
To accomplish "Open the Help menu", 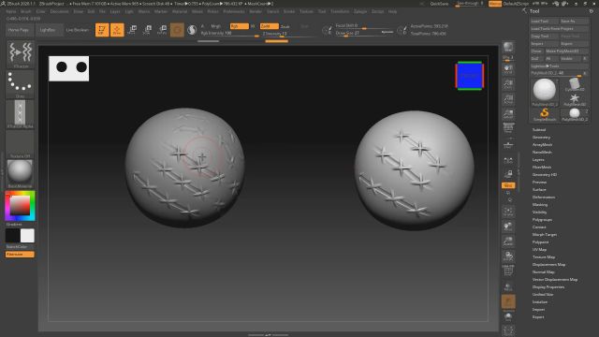I will [x=392, y=11].
